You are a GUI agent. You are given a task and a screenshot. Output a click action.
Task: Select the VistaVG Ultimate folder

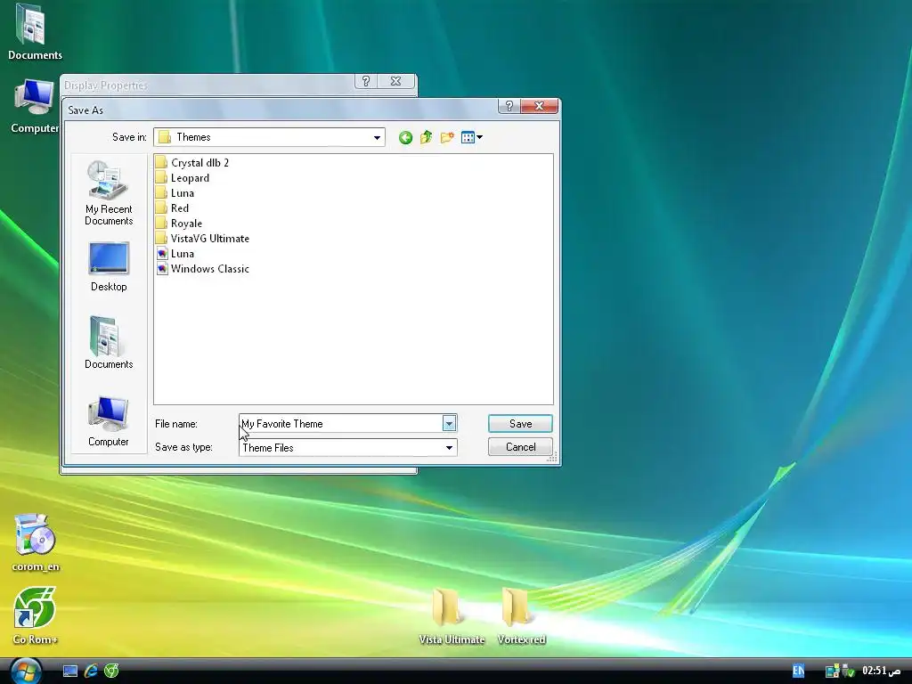click(202, 239)
